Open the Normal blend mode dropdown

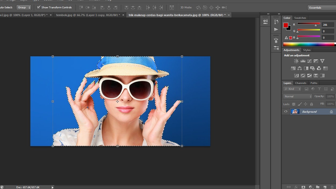click(x=298, y=96)
